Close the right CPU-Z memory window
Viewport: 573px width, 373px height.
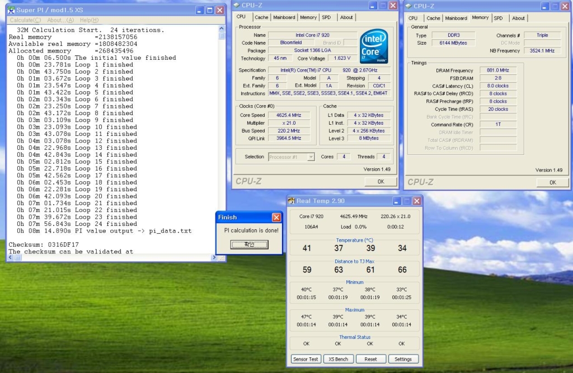click(x=565, y=6)
